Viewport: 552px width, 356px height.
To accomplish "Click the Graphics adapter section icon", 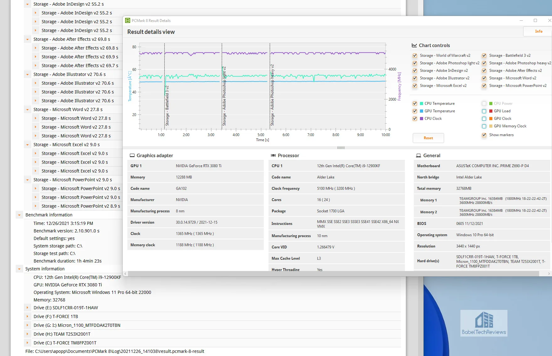I will click(x=132, y=156).
